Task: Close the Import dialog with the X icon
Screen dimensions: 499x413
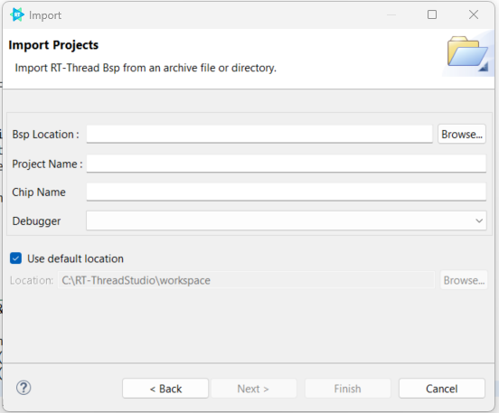Action: tap(474, 14)
